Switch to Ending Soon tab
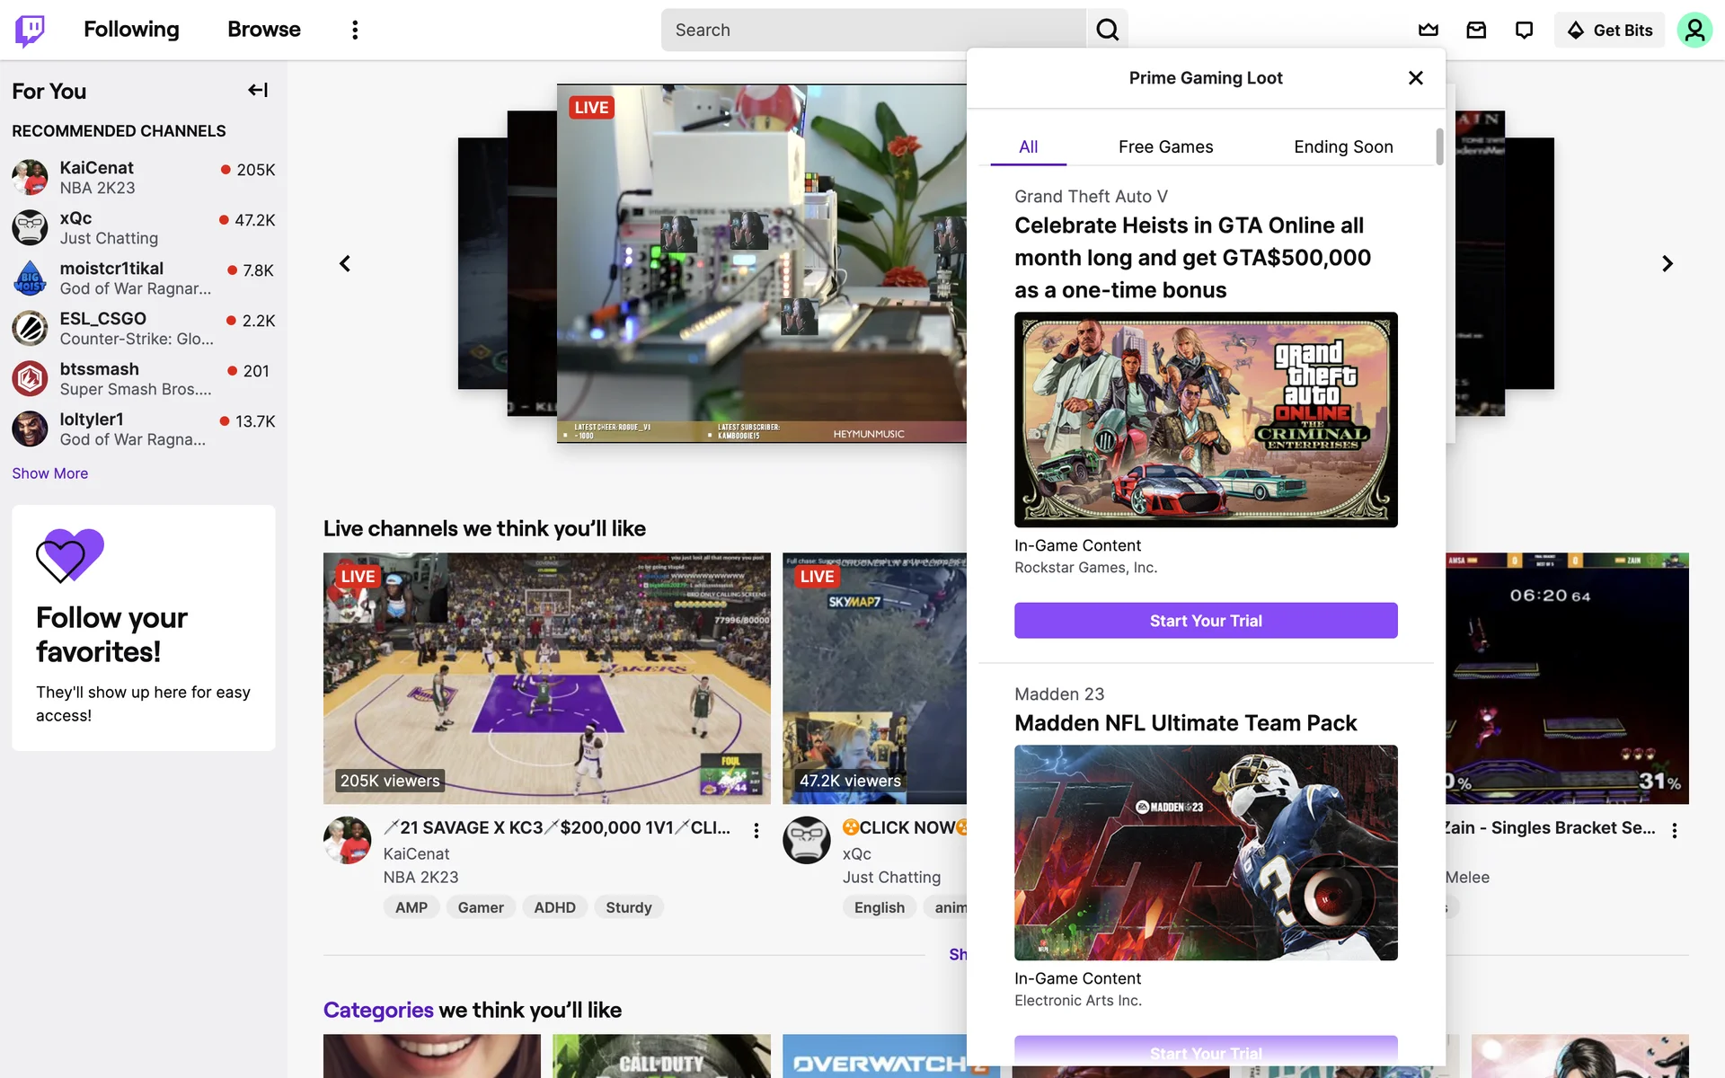The height and width of the screenshot is (1078, 1725). pos(1343,146)
